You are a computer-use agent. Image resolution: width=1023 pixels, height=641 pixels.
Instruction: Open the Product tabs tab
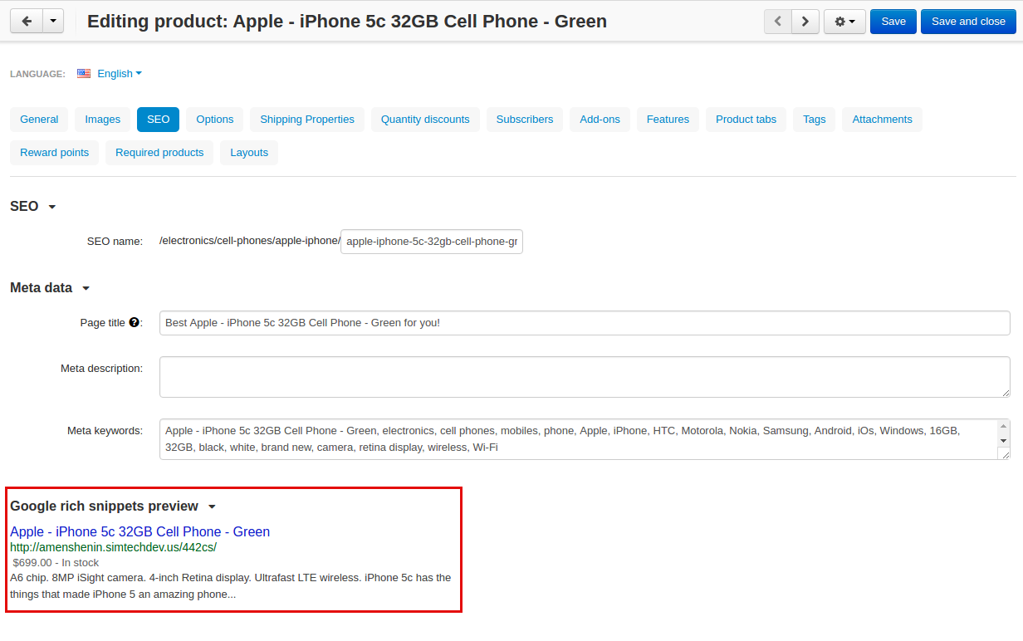tap(746, 120)
